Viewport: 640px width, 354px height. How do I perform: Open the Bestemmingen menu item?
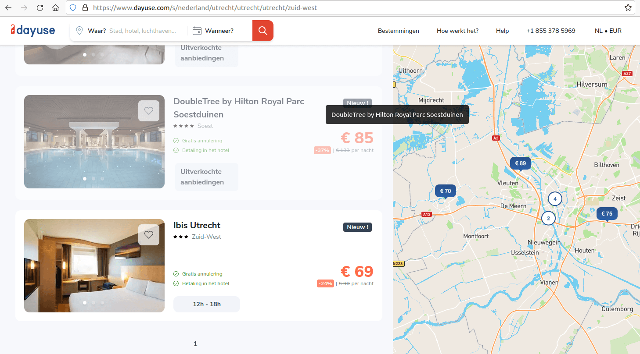[398, 31]
